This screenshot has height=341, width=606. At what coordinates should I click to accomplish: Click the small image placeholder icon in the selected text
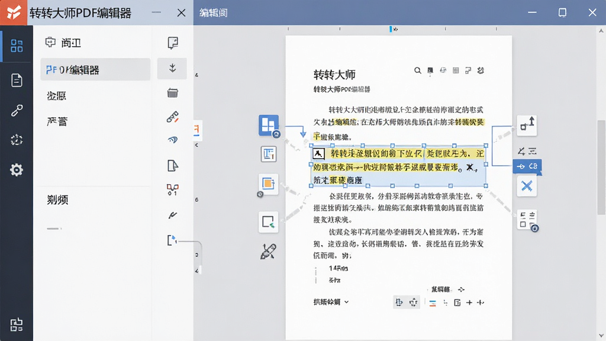pyautogui.click(x=318, y=153)
